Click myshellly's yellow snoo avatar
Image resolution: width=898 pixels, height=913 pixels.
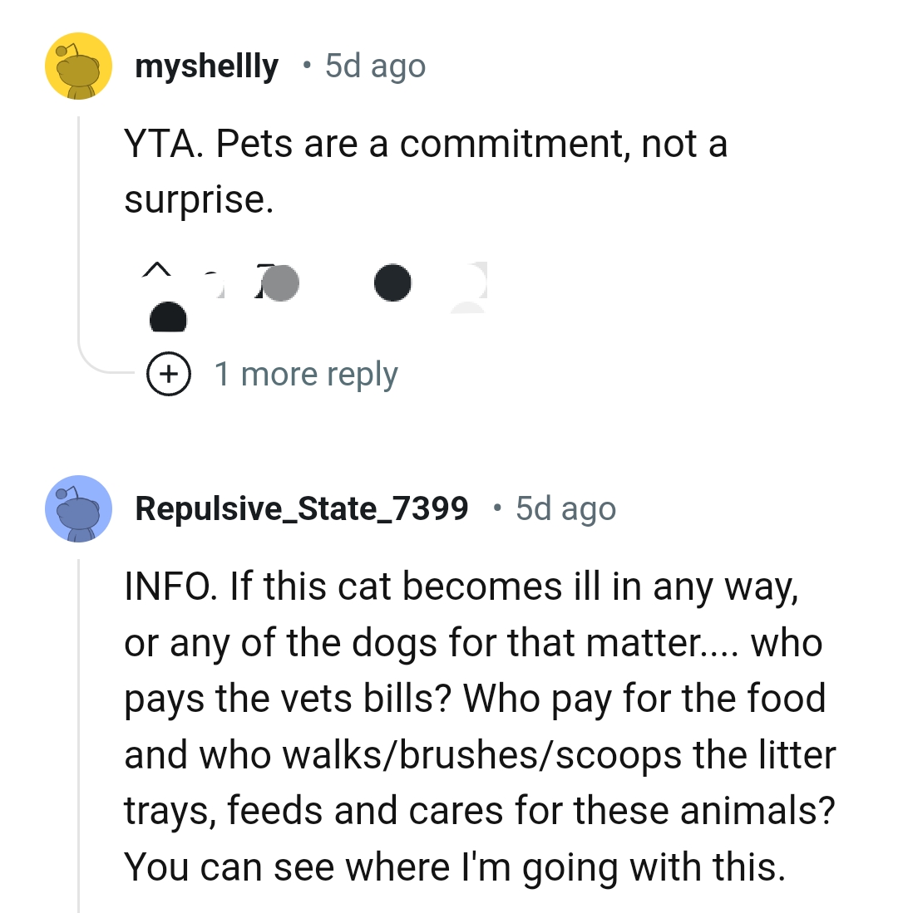pyautogui.click(x=78, y=66)
